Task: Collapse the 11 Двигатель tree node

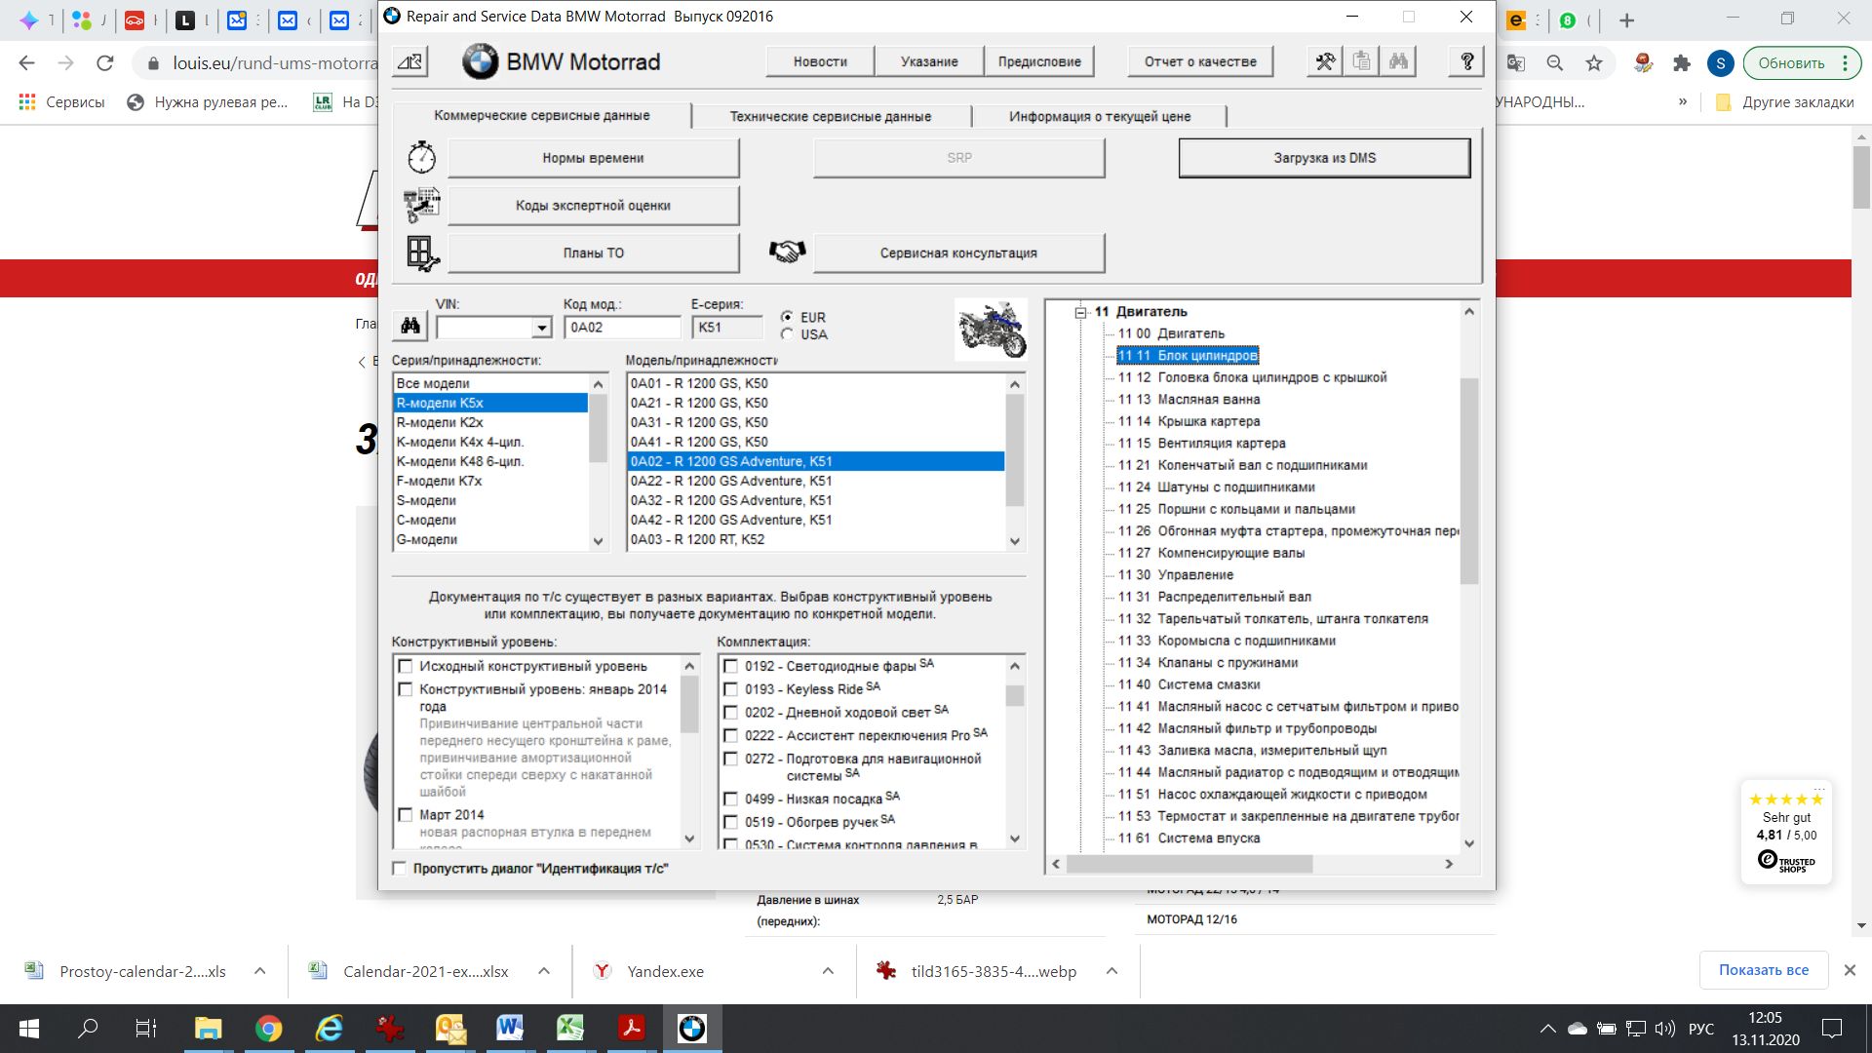Action: (1080, 312)
